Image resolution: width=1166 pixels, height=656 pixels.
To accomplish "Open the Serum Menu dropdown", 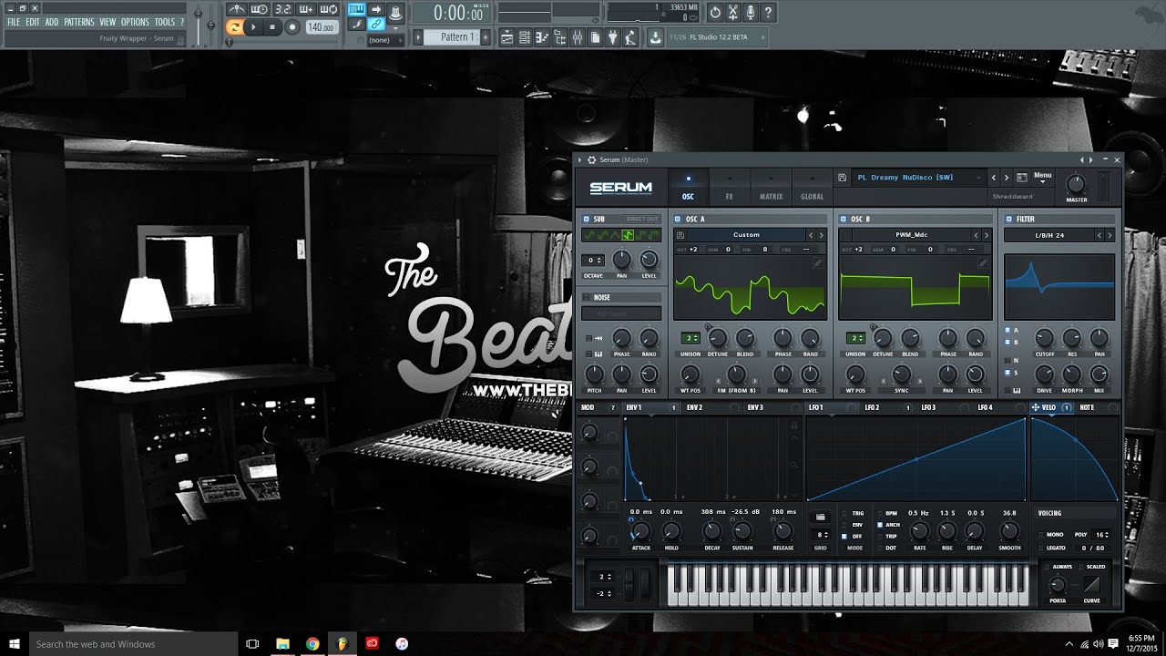I will 1043,178.
